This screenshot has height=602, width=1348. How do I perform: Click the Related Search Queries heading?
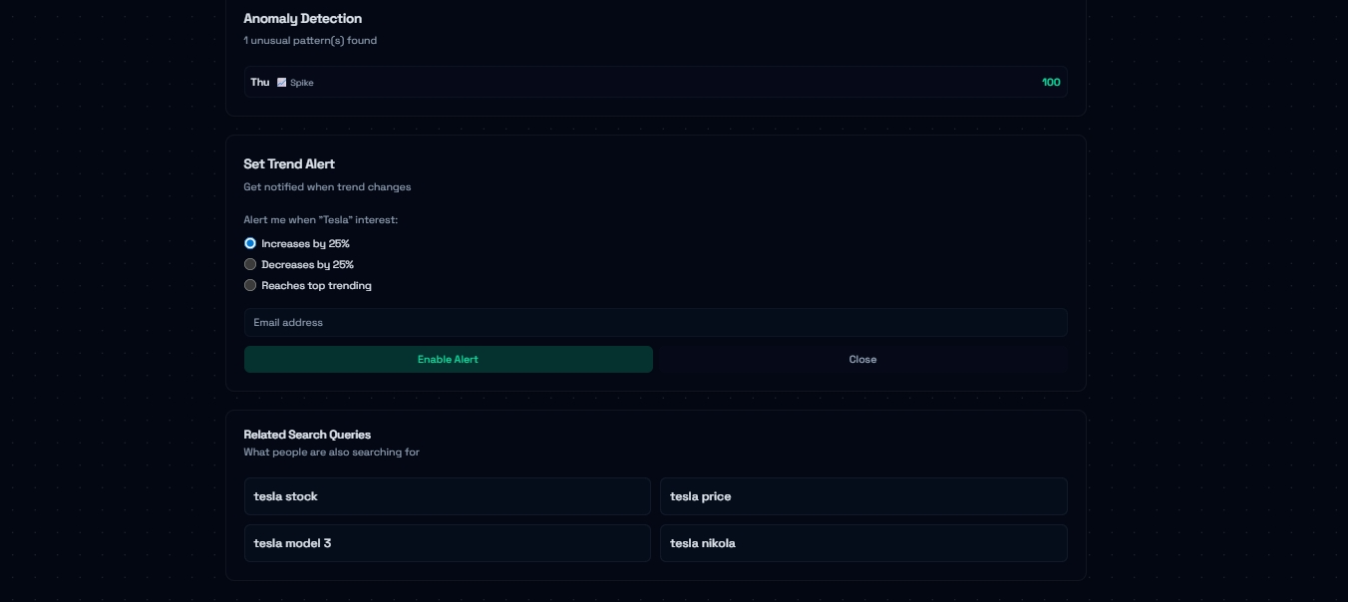[307, 435]
